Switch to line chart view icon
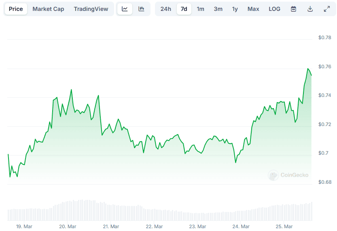This screenshot has width=337, height=231. click(x=125, y=9)
